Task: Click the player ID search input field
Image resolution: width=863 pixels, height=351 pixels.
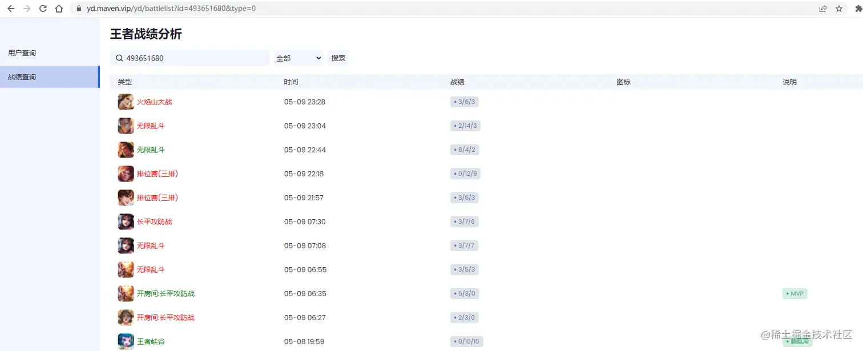Action: coord(190,58)
